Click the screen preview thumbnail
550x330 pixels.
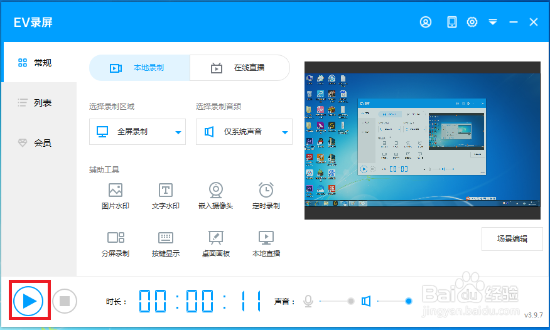[x=423, y=141]
